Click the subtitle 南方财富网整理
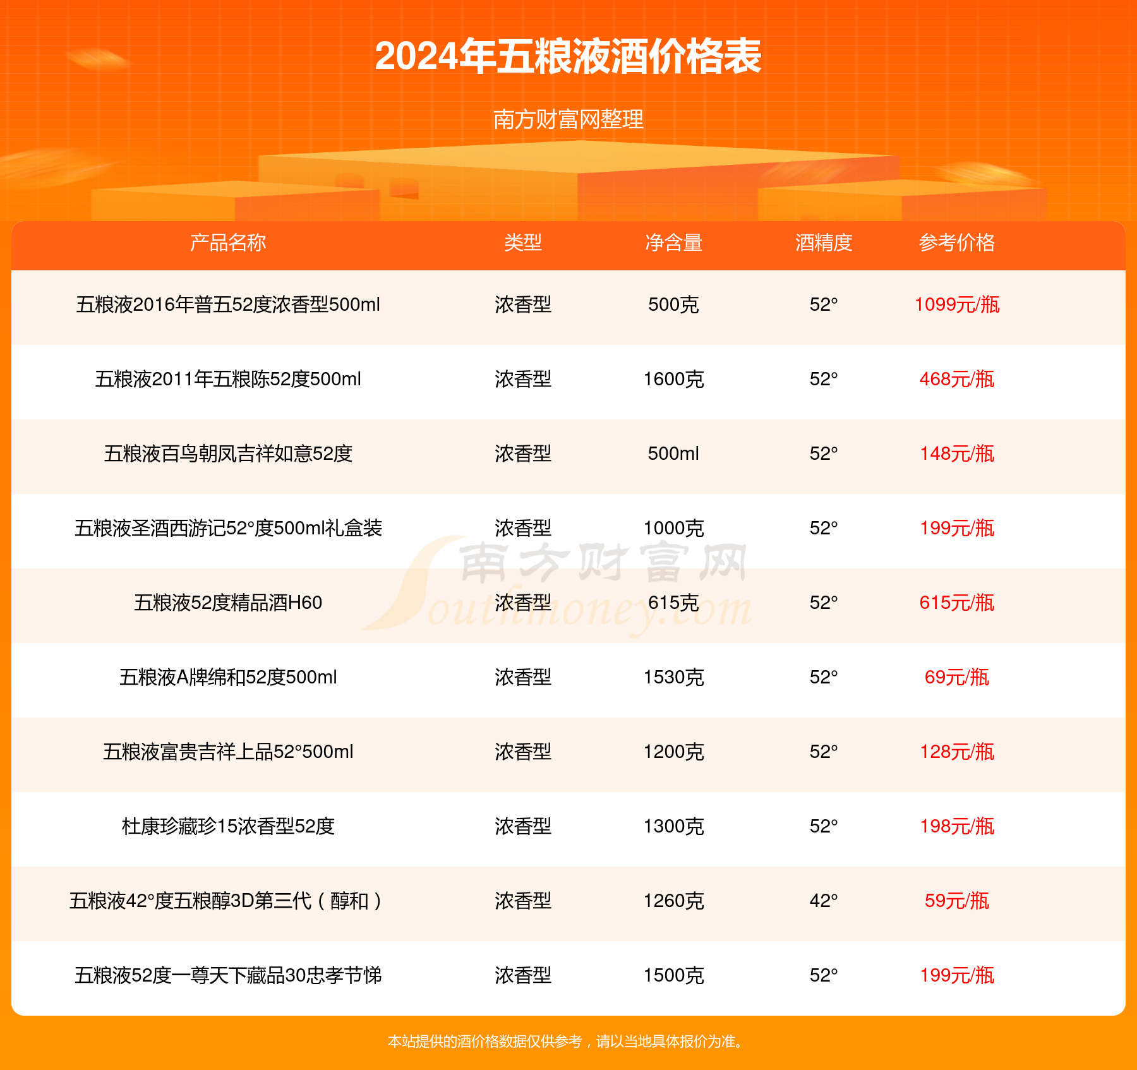1137x1070 pixels. click(568, 119)
